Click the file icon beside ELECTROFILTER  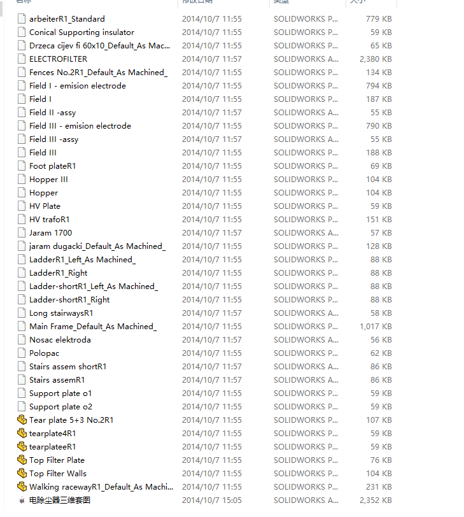pos(22,59)
